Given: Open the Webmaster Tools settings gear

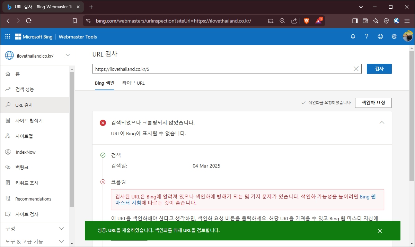Looking at the screenshot, I should [394, 36].
